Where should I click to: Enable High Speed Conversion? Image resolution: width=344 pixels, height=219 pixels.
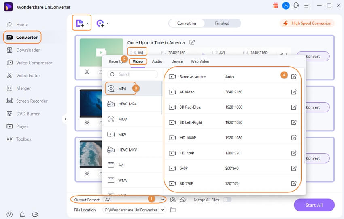[x=307, y=23]
